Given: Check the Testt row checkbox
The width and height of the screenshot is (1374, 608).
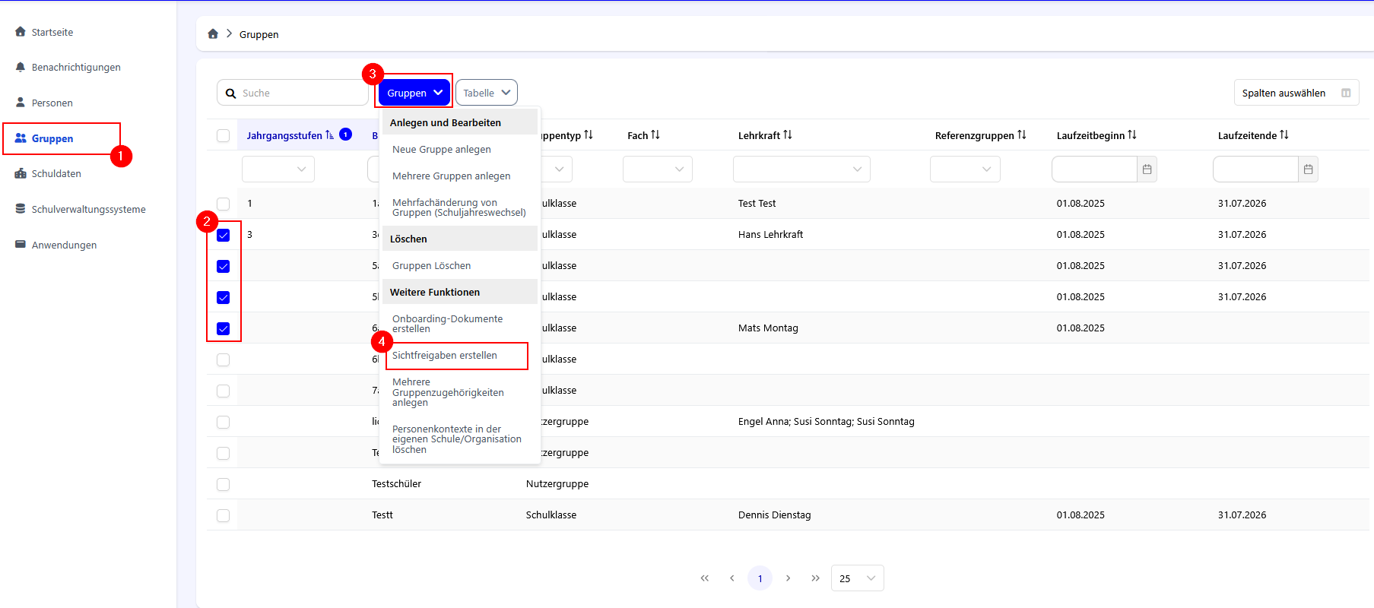Looking at the screenshot, I should click(x=223, y=515).
